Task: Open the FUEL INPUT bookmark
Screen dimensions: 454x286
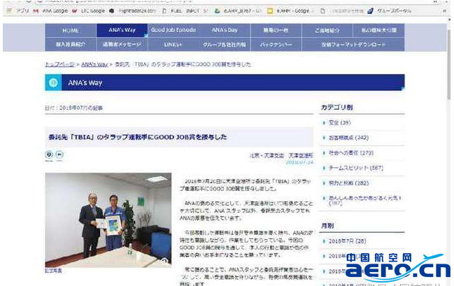Action: tap(185, 10)
